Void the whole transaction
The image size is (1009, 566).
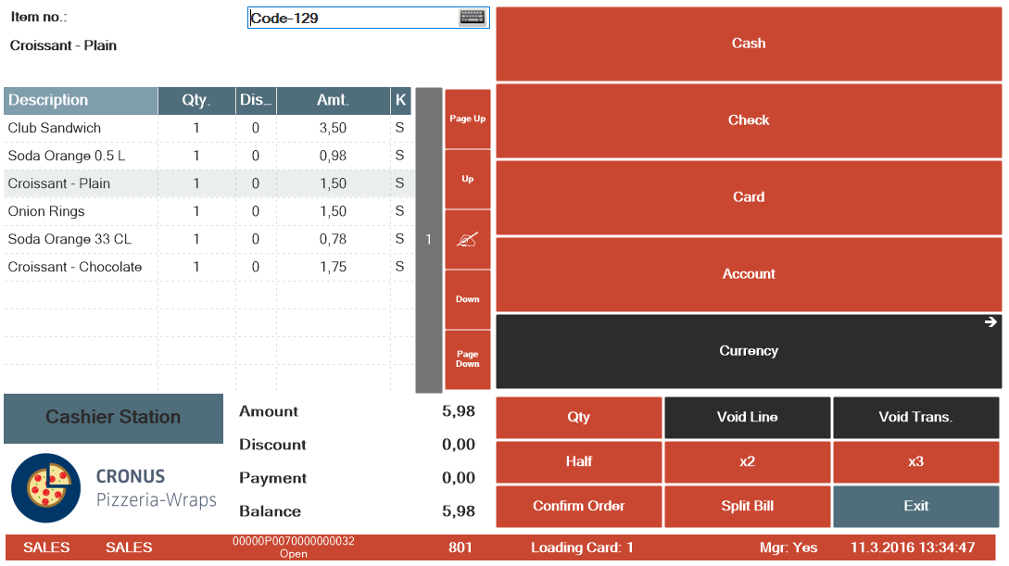[915, 418]
